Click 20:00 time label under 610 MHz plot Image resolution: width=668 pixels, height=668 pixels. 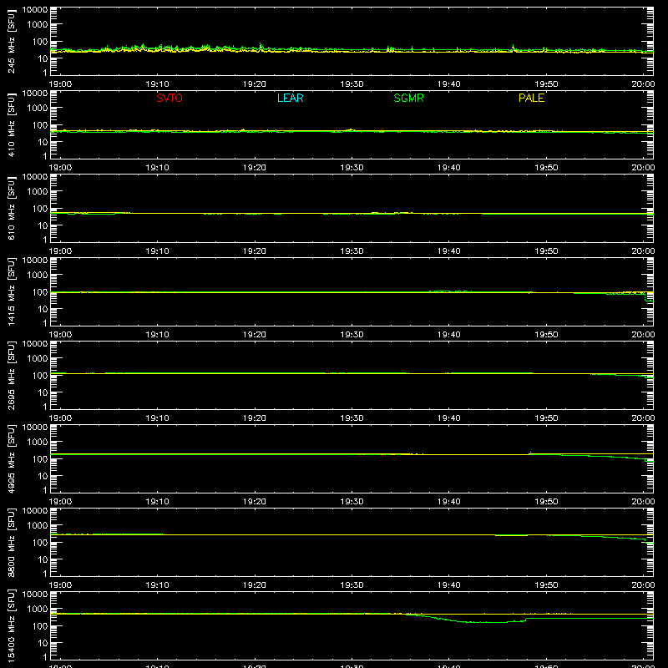[643, 251]
